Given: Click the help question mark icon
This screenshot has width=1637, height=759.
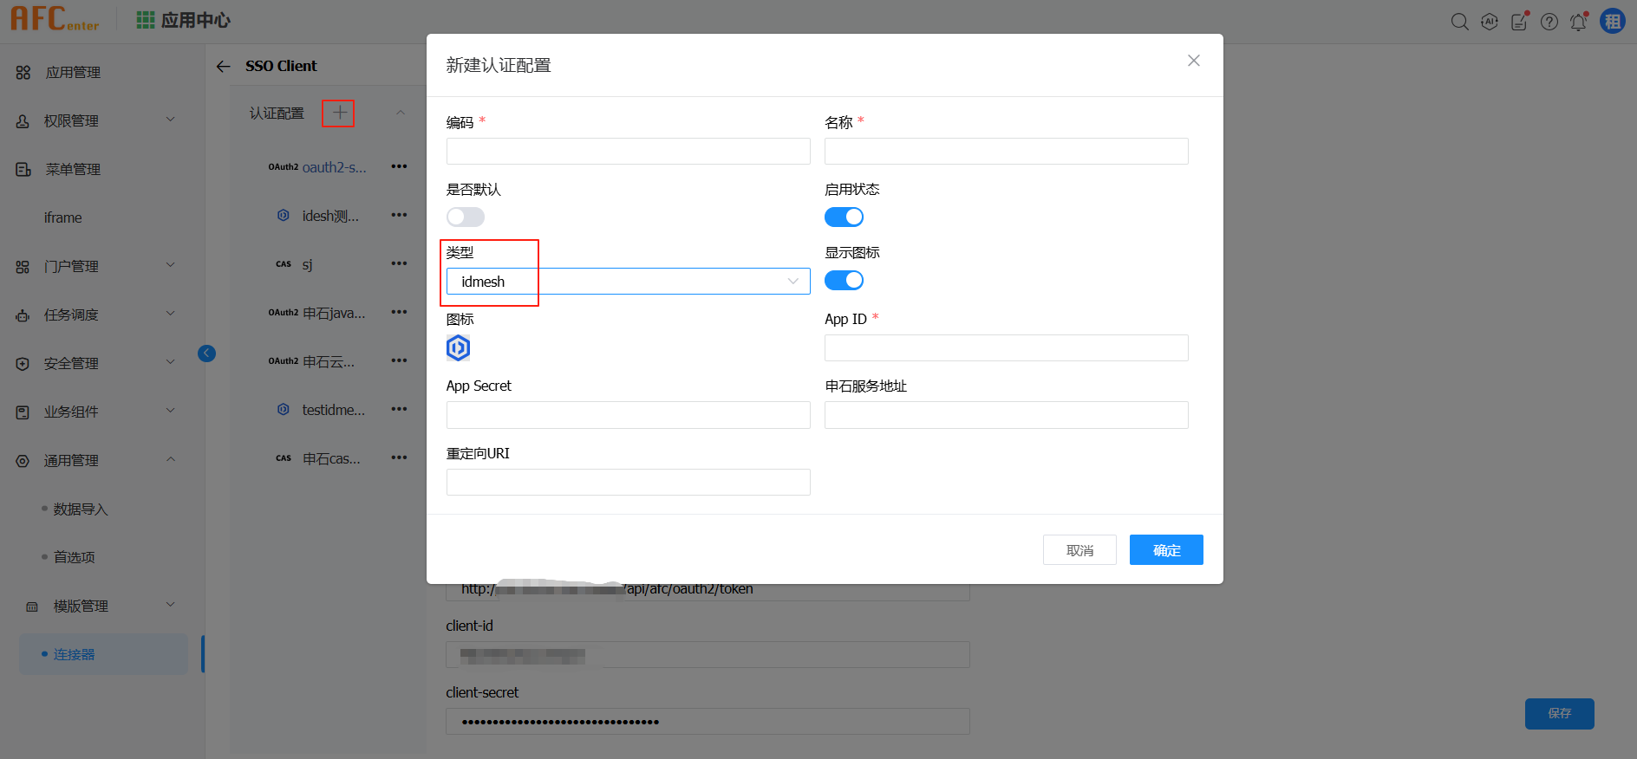Looking at the screenshot, I should click(1549, 22).
